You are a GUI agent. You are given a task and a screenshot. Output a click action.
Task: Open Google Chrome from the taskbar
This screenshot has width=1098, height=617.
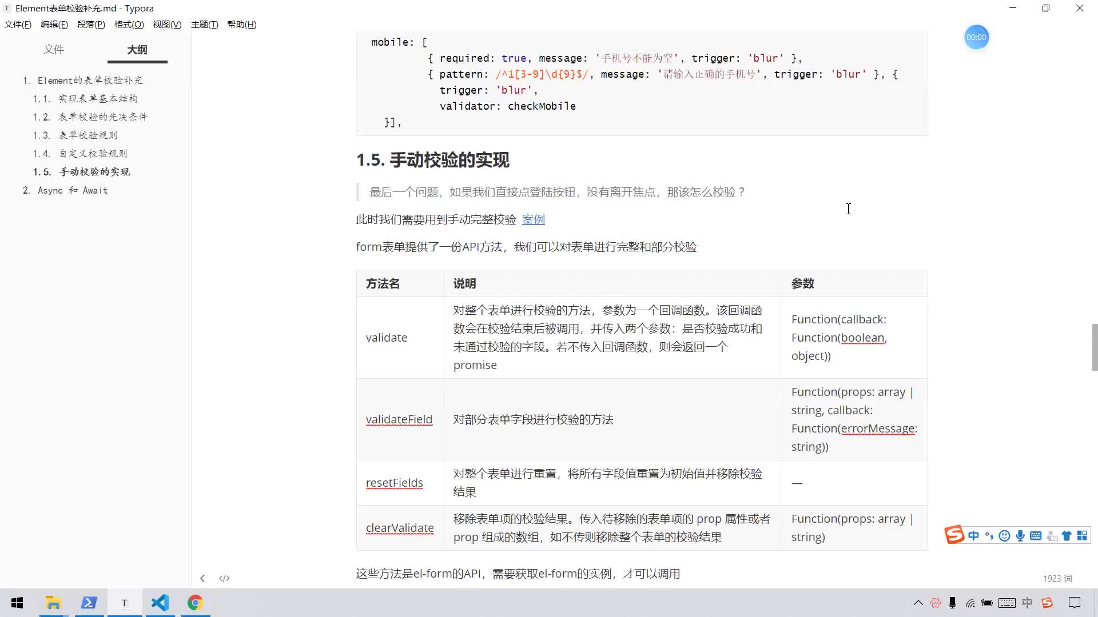[x=196, y=603]
